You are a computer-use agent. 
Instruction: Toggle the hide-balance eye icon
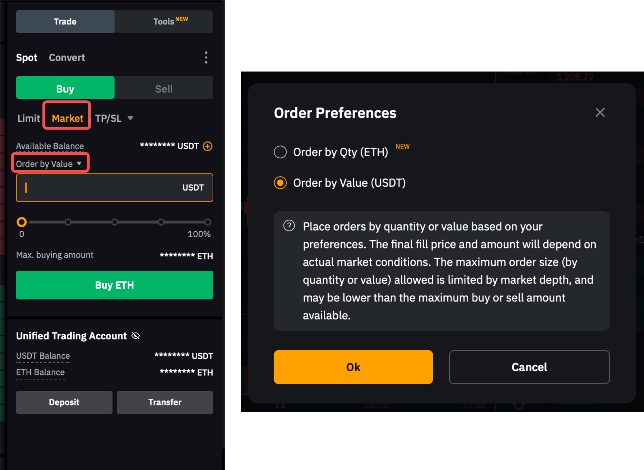(136, 336)
